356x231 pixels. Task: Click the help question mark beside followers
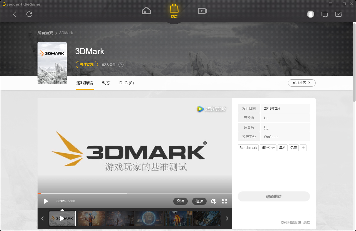pyautogui.click(x=121, y=65)
